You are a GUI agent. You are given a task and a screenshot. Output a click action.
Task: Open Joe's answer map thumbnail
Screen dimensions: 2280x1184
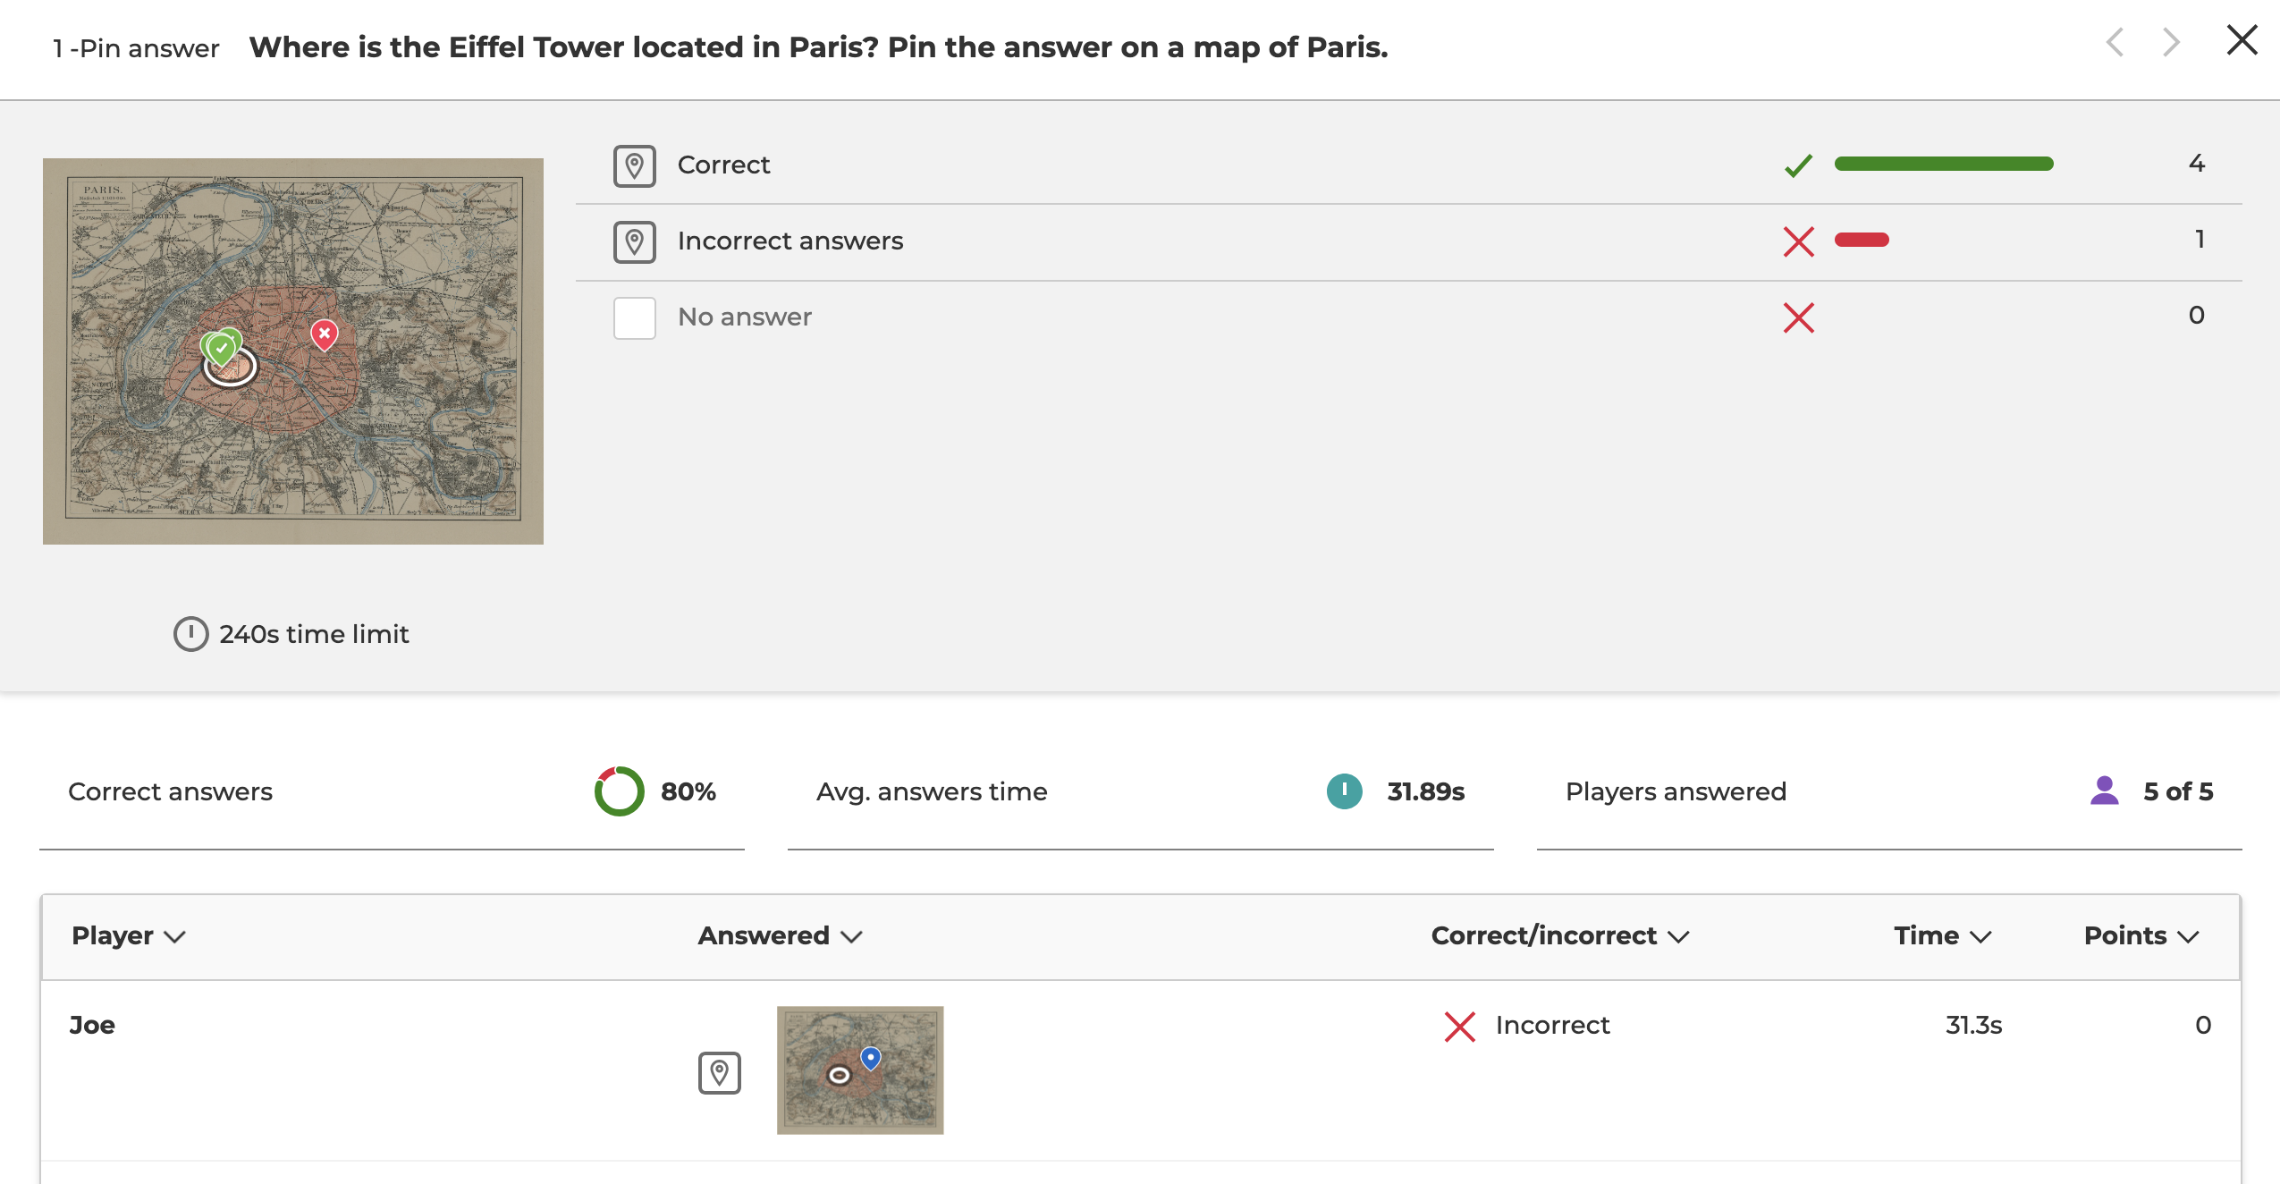(859, 1070)
